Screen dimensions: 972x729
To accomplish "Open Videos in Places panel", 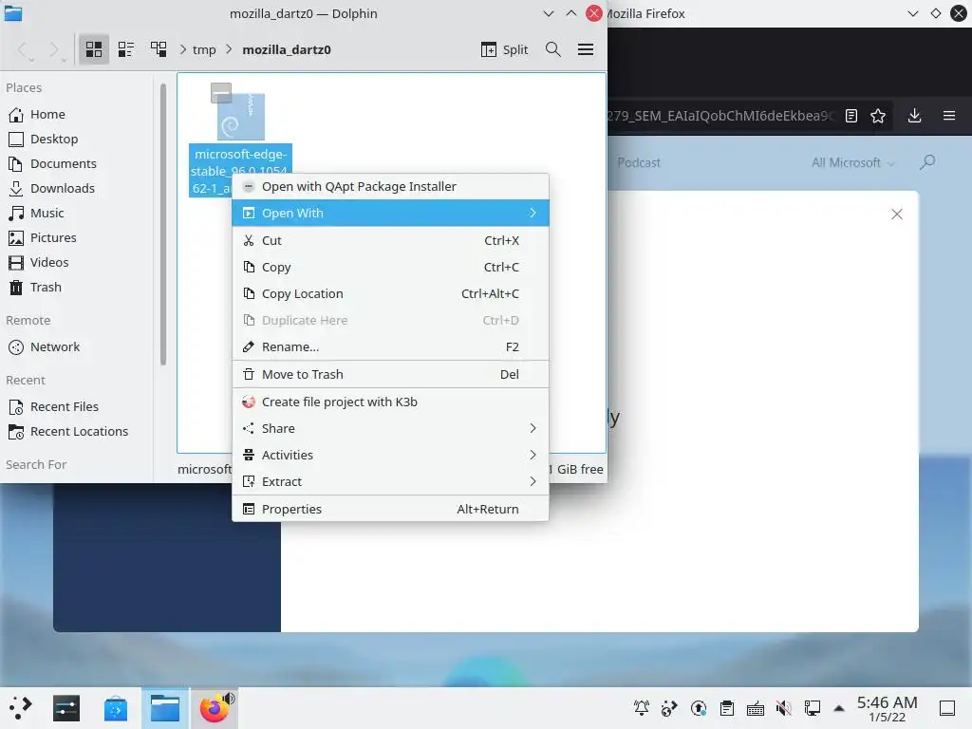I will 49,263.
